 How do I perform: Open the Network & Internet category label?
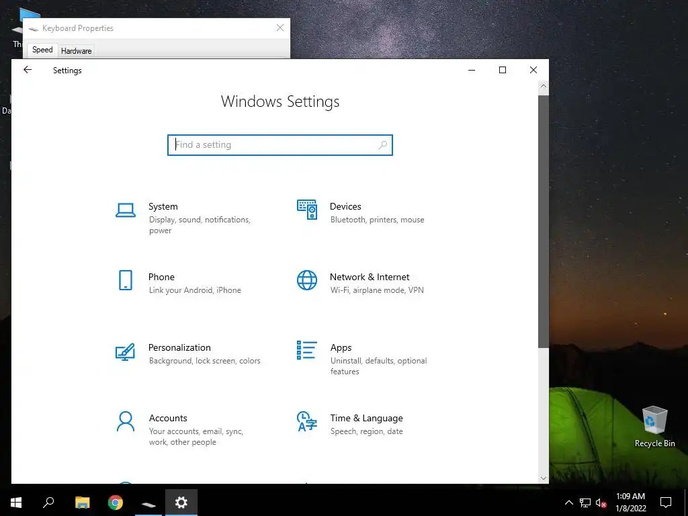[370, 277]
